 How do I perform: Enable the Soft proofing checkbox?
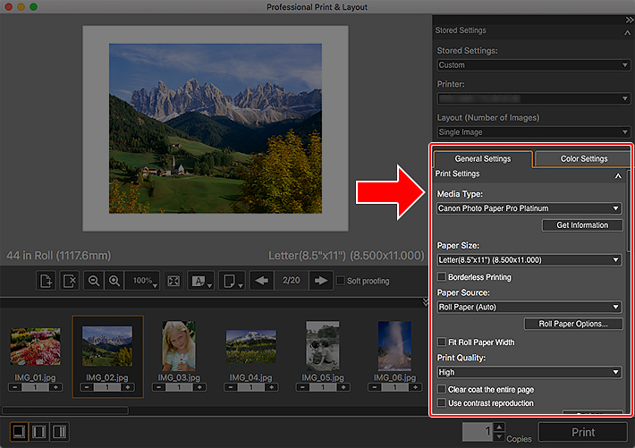point(340,281)
